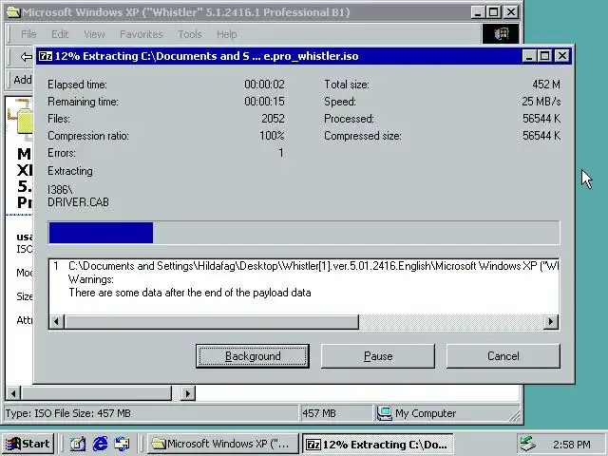Click Explorer's left scroll arrow

point(13,393)
